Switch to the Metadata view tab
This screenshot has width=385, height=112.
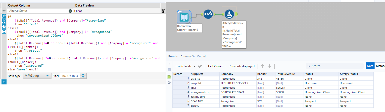tap(380, 66)
